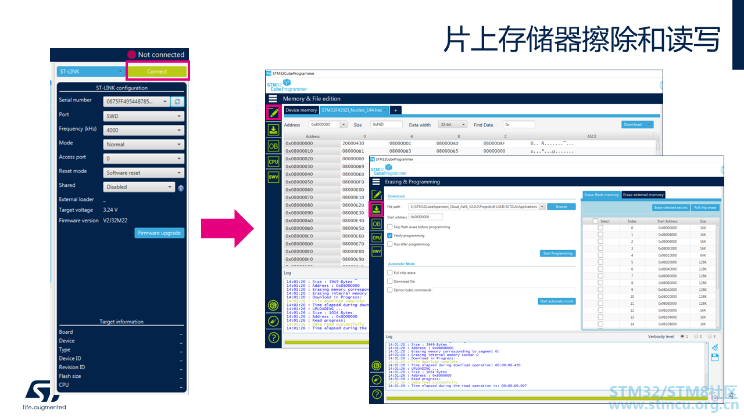Click the Start Programming button
This screenshot has height=418, width=744.
(x=557, y=253)
